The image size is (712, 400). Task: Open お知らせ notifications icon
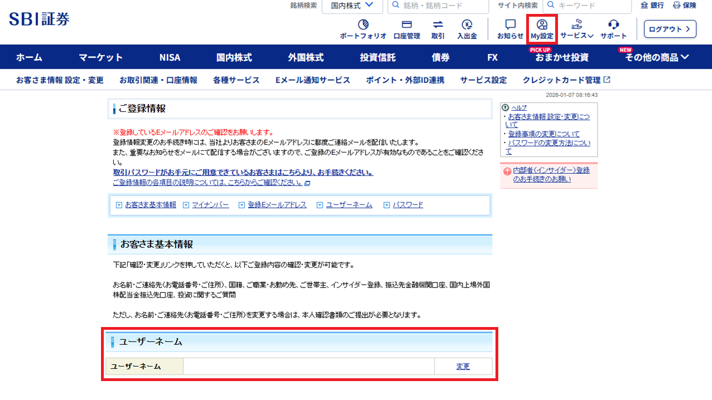(510, 25)
